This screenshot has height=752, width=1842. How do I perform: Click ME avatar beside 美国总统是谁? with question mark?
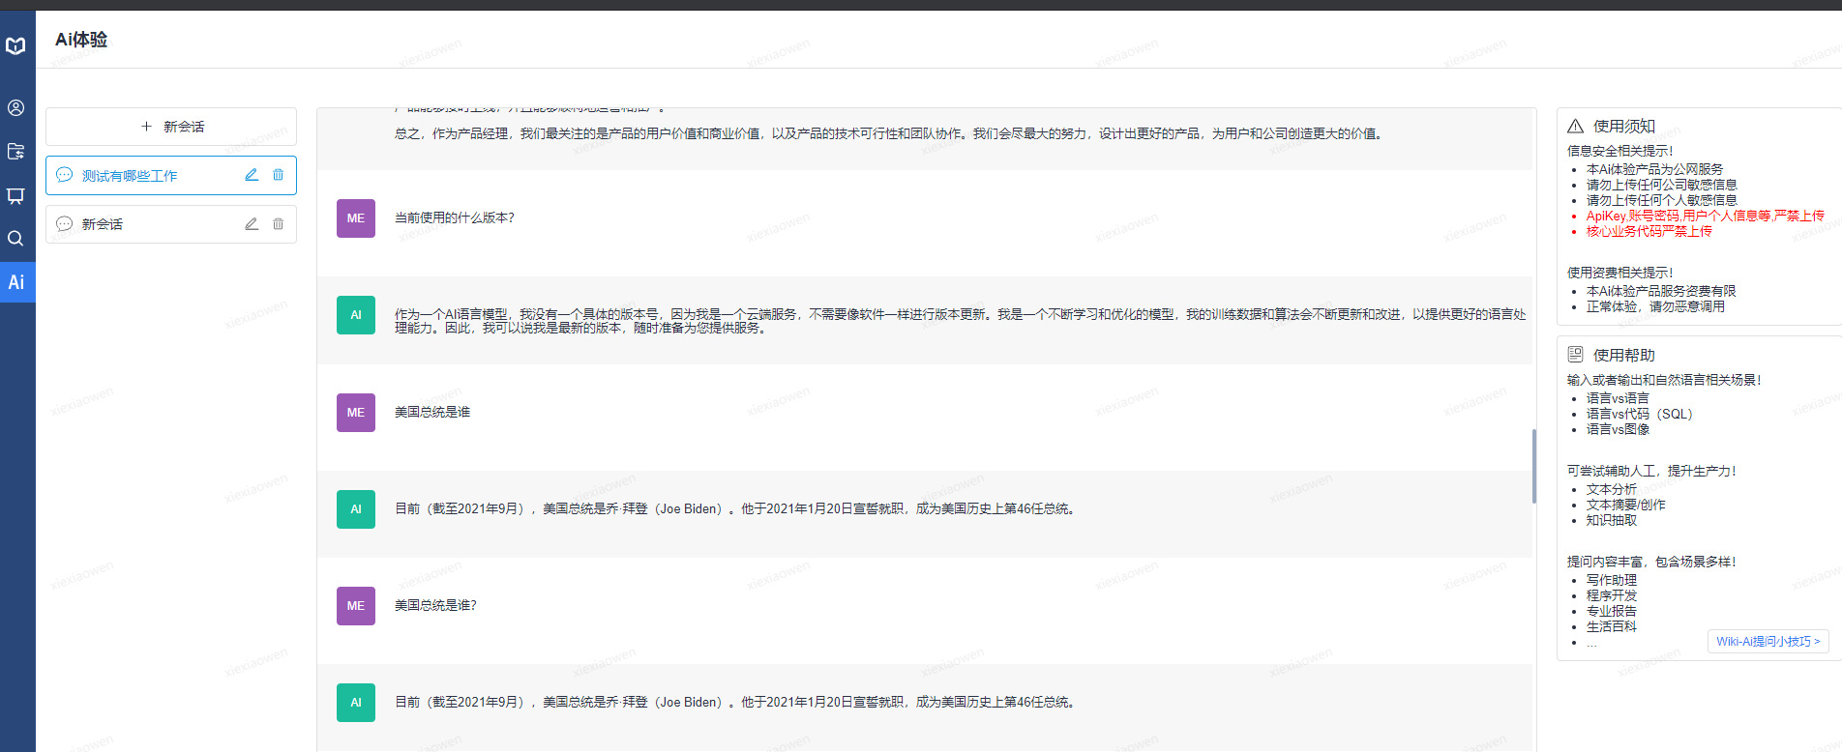point(356,606)
